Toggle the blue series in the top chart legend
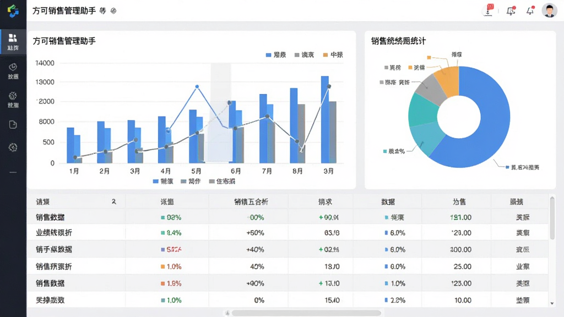564x317 pixels. pos(276,55)
